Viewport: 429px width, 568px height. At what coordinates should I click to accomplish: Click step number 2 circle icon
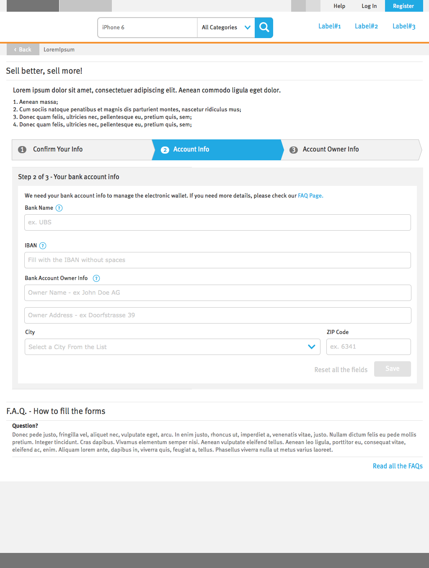click(165, 150)
